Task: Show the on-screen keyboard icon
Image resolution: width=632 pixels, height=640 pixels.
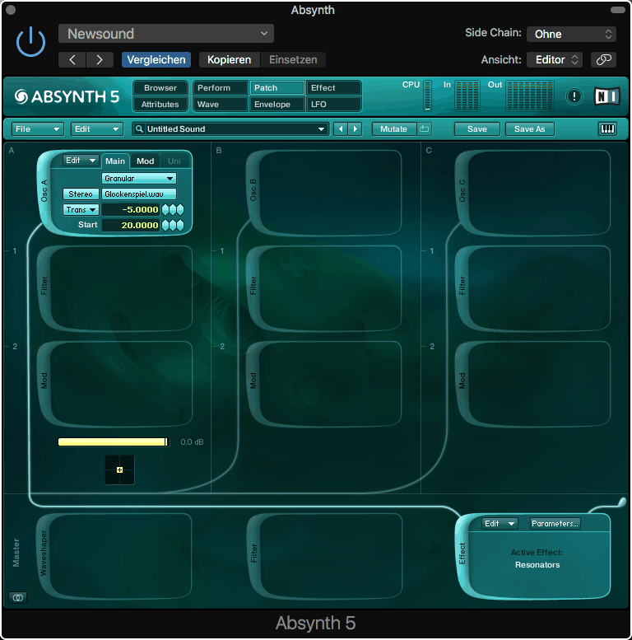Action: click(x=607, y=128)
